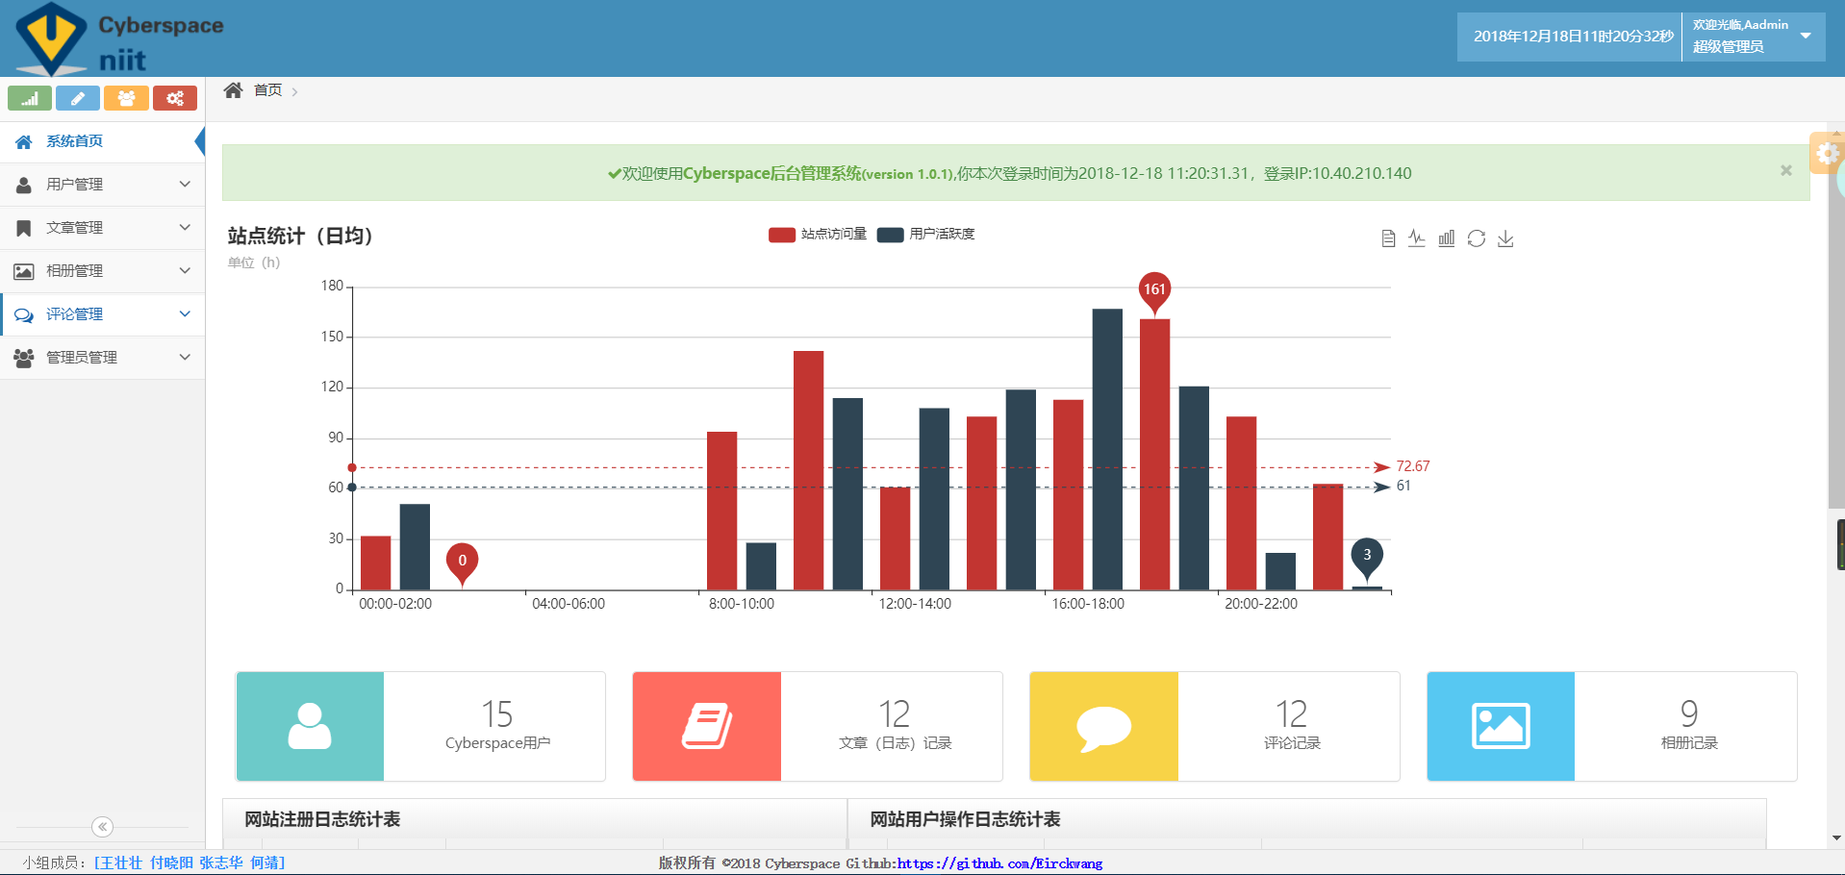1845x875 pixels.
Task: Restore the chart with the refresh icon
Action: click(x=1477, y=238)
